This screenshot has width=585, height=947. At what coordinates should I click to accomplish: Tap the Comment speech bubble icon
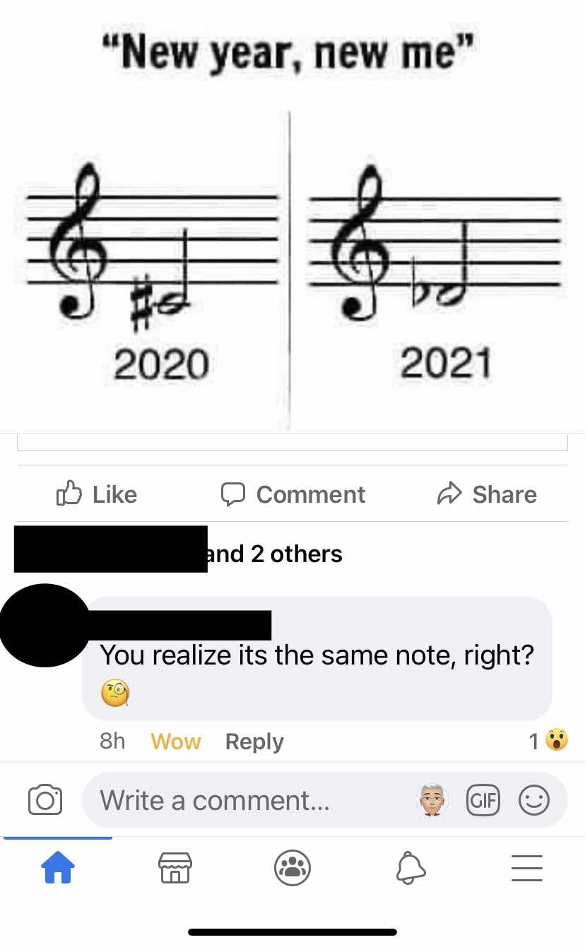[x=233, y=494]
